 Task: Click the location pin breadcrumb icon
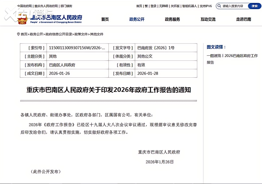[19, 34]
